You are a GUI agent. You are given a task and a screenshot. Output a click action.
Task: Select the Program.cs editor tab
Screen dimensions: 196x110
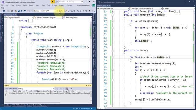[8, 15]
